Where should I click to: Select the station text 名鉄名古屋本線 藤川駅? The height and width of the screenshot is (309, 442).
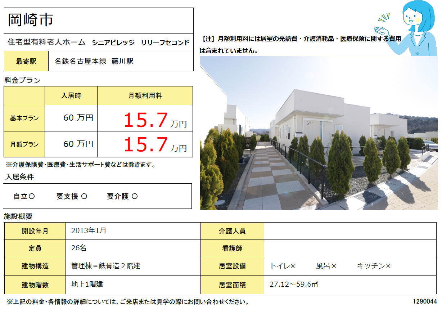[x=94, y=61]
